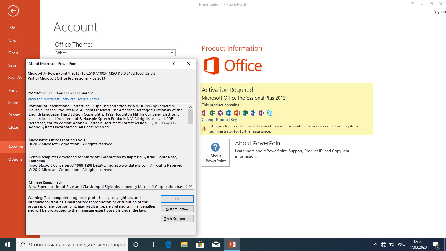This screenshot has width=446, height=251.
Task: Select Account in backstage menu
Action: tap(13, 147)
